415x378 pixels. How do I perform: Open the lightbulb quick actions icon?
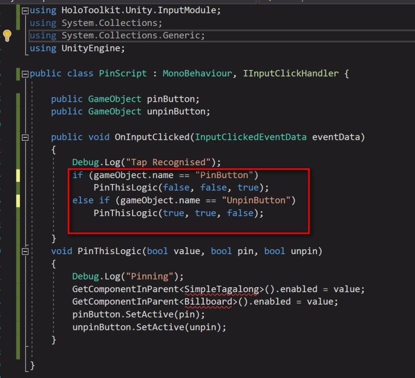tap(7, 35)
